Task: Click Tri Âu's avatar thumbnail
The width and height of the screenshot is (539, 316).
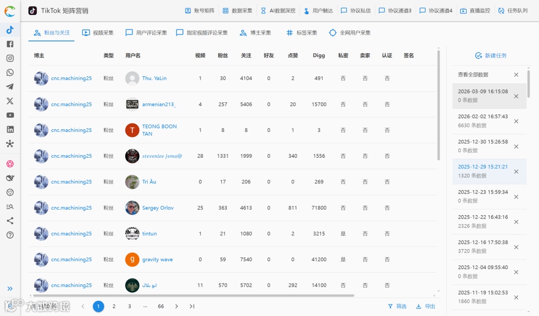Action: click(x=132, y=182)
